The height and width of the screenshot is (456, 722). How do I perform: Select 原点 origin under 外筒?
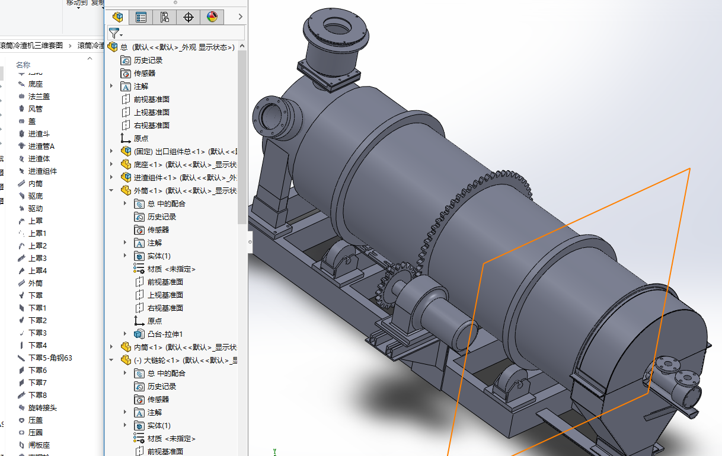click(x=155, y=321)
